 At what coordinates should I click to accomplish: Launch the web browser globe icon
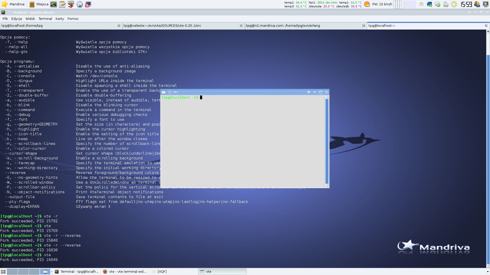(x=80, y=4)
